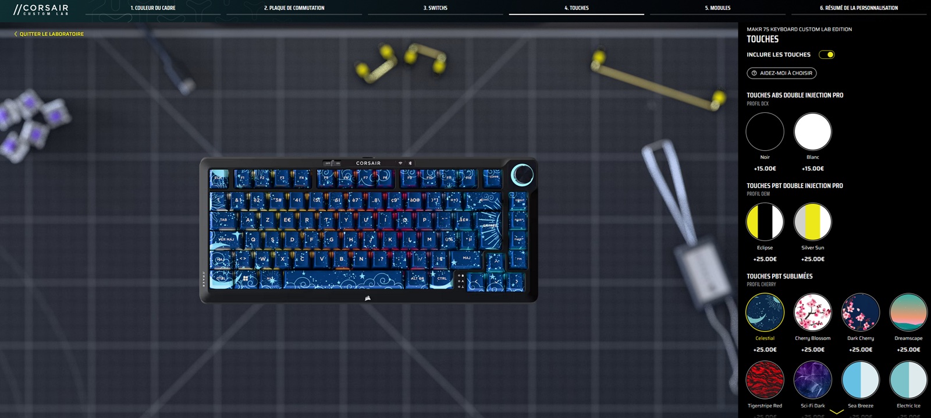The width and height of the screenshot is (931, 418).
Task: Choose Silver Sun keycap set
Action: [812, 222]
